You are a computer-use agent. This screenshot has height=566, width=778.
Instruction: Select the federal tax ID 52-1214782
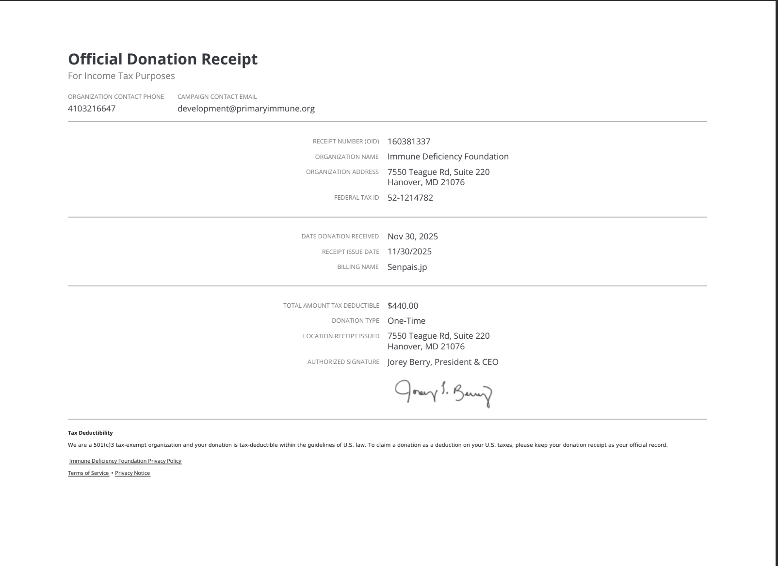(x=410, y=198)
